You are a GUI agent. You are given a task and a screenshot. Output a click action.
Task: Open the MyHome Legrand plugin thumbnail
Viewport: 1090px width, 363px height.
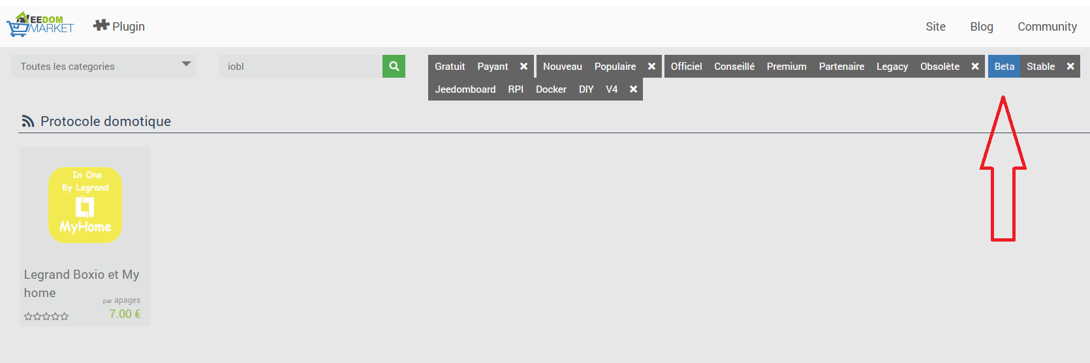click(85, 205)
